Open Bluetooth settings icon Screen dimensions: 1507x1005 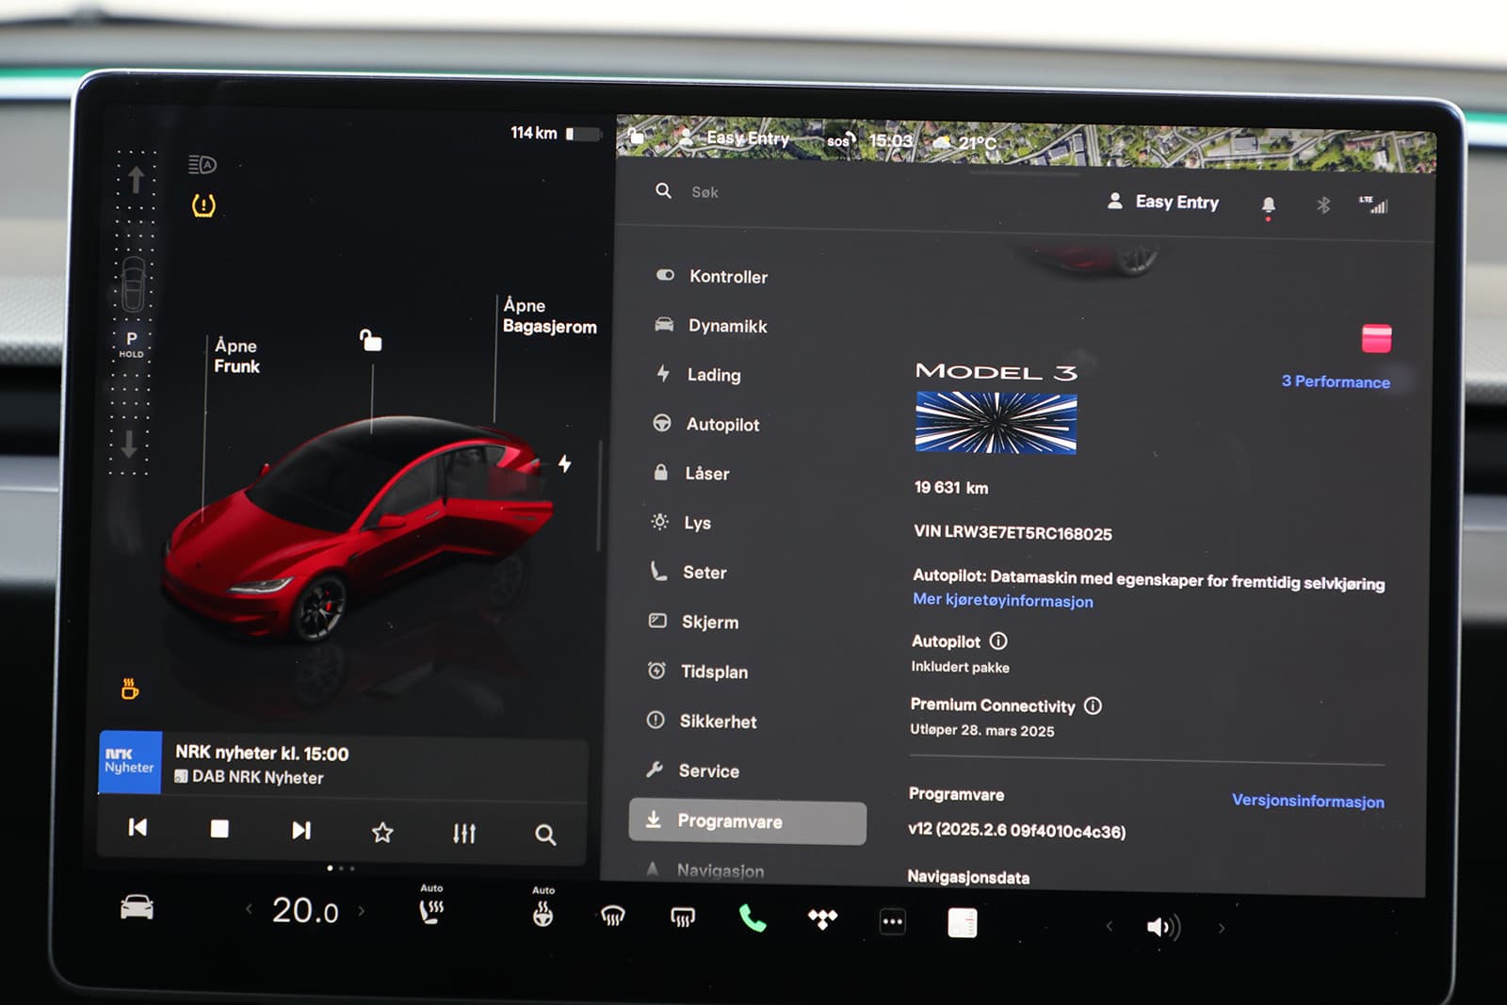point(1322,204)
